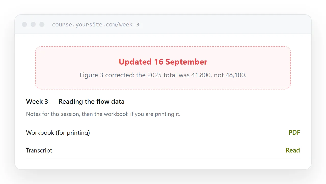This screenshot has height=184, width=326.
Task: Open the Workbook PDF link
Action: 294,132
